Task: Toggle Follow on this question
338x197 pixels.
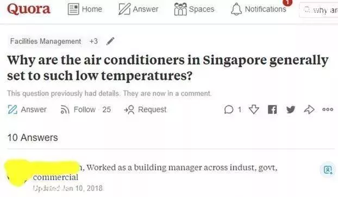Action: tap(85, 110)
